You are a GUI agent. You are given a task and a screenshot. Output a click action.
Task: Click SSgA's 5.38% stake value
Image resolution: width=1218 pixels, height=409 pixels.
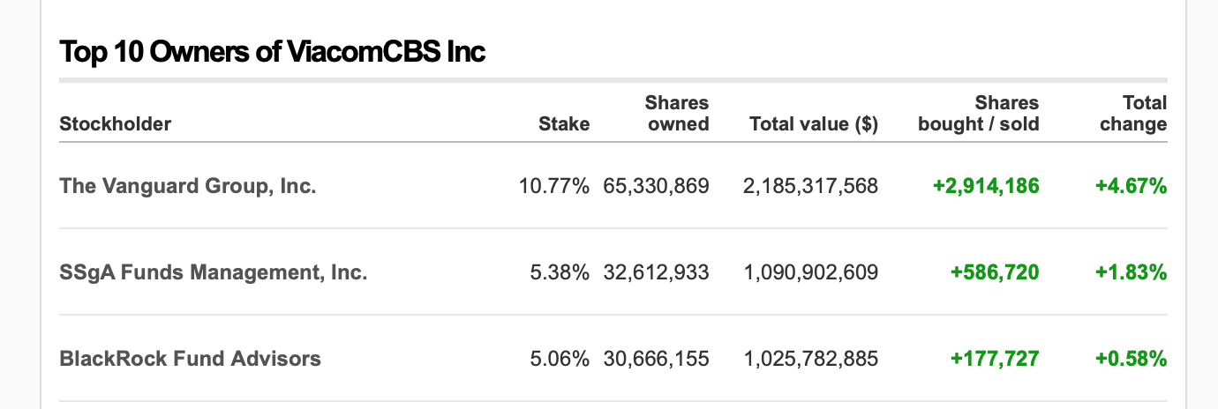[x=560, y=272]
